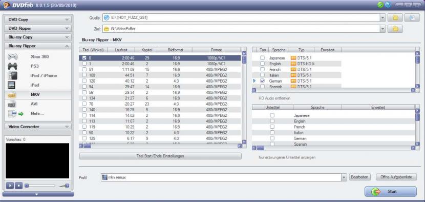Select the iPod / iPhone device icon
The image size is (425, 202).
click(x=12, y=76)
